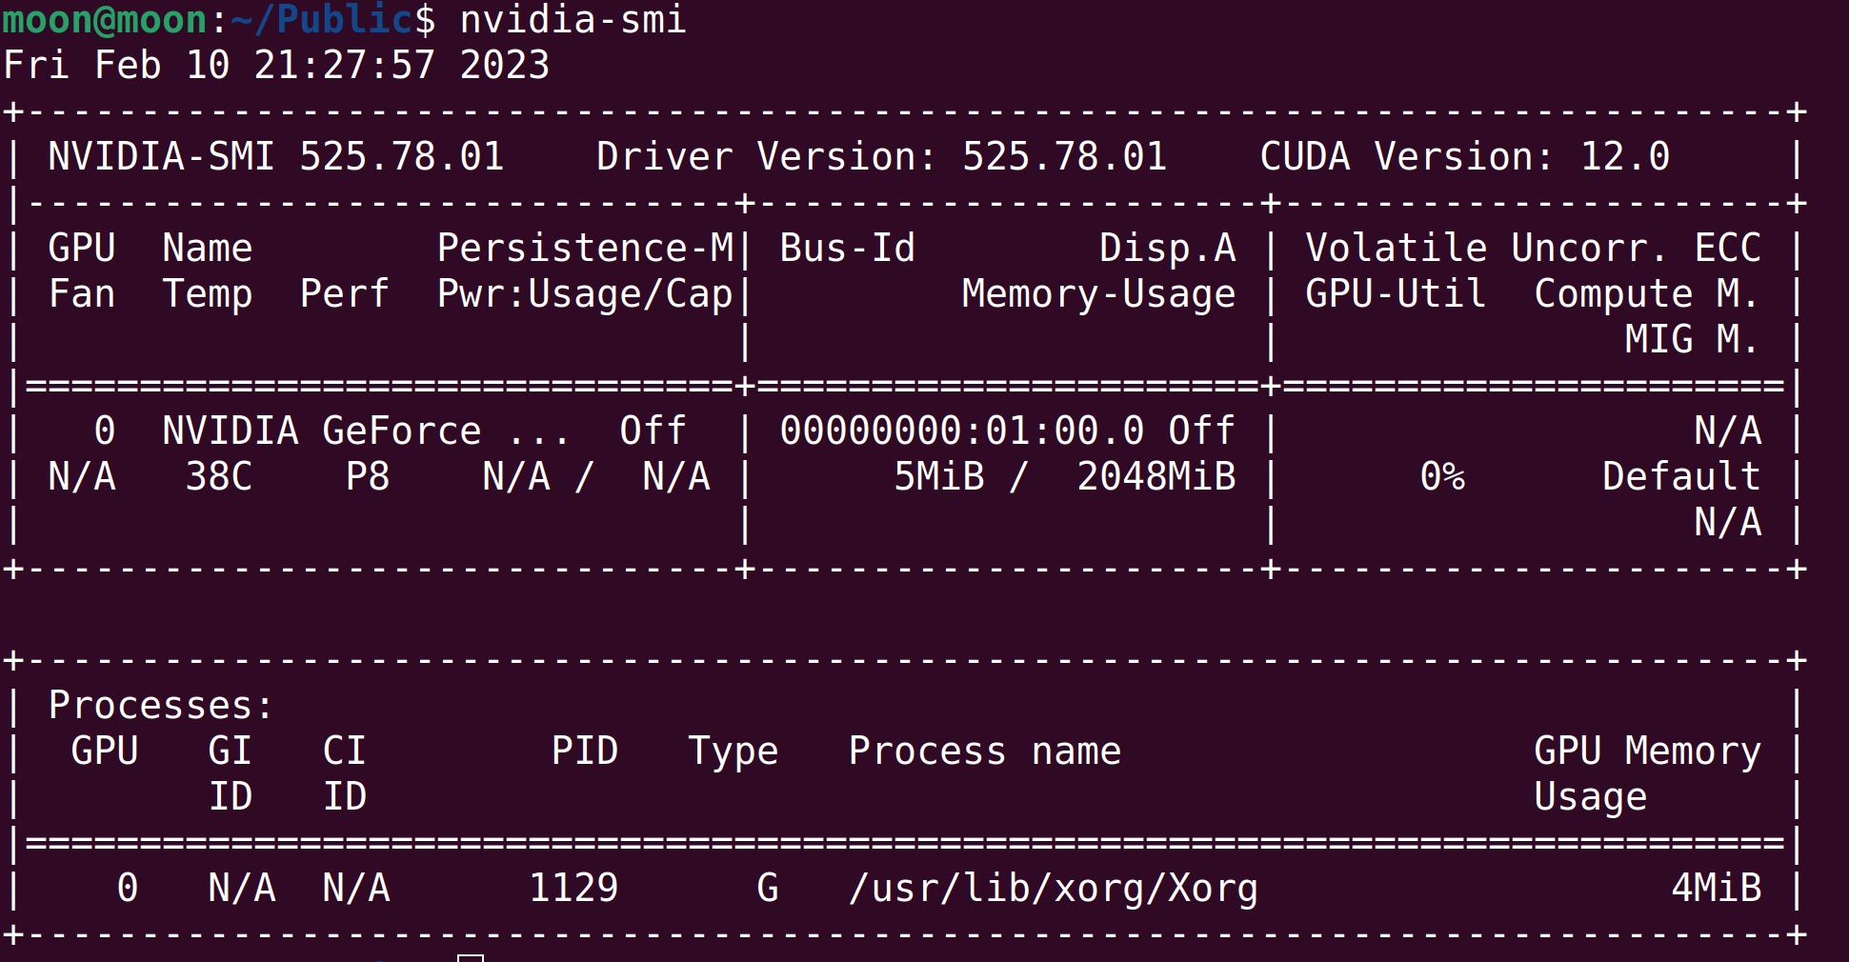Click the "Persistence-M" column header

(585, 248)
